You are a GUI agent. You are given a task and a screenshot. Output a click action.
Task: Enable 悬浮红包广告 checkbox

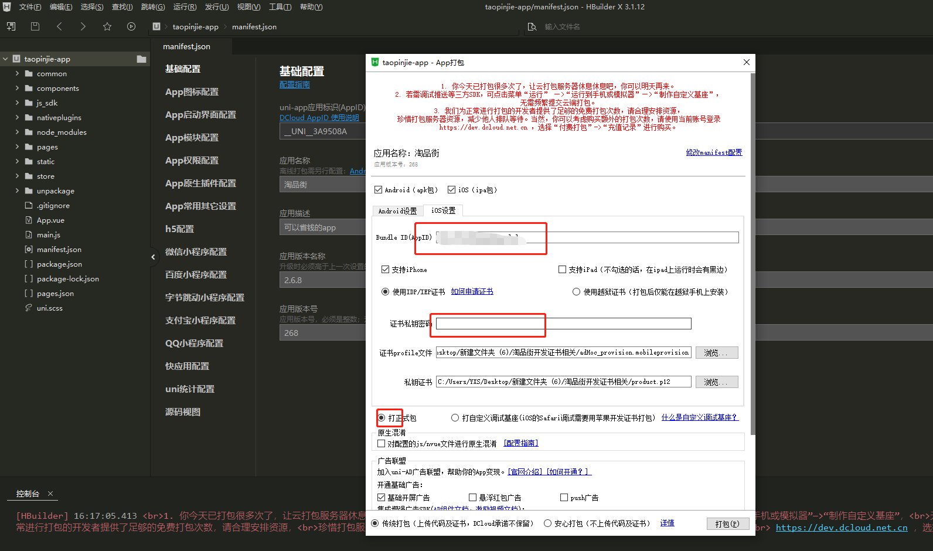click(473, 497)
